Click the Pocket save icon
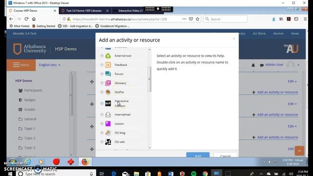Screen dimensions: 313x176 coord(191,19)
